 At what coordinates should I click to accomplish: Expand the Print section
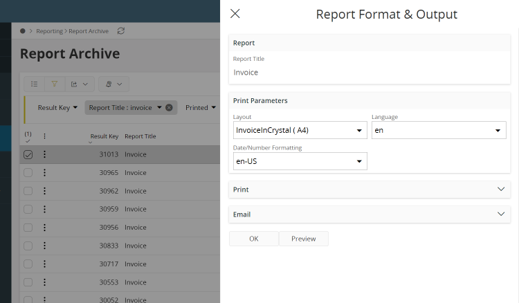(x=369, y=190)
